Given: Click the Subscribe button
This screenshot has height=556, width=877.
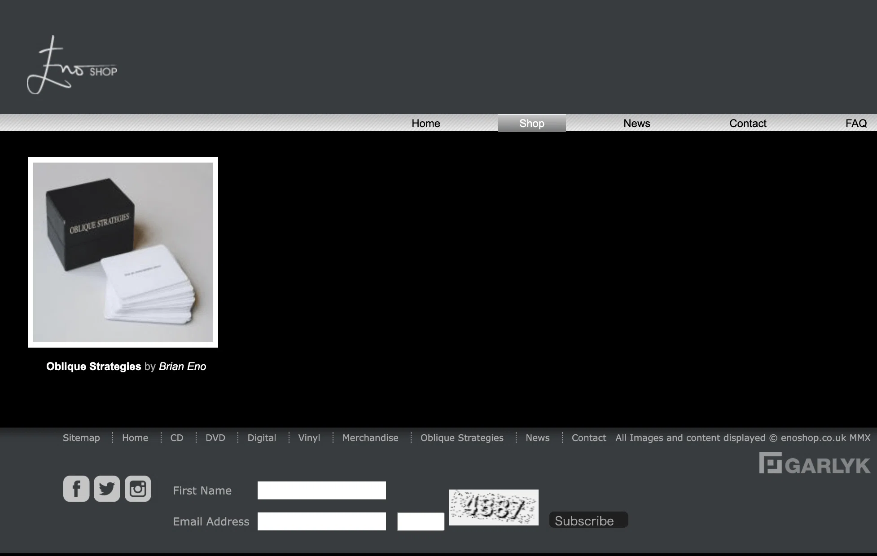Looking at the screenshot, I should 588,520.
